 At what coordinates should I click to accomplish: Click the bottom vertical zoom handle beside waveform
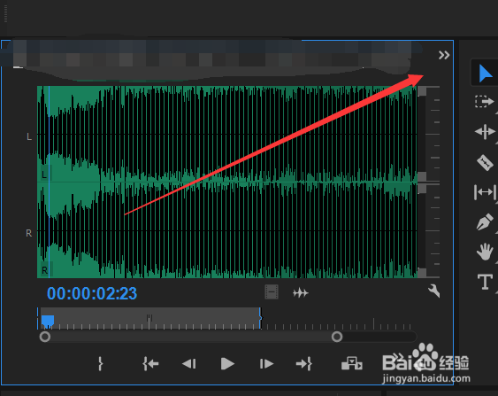422,273
